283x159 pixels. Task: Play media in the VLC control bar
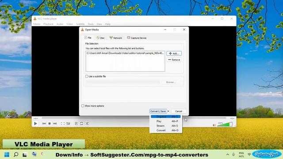pos(35,124)
